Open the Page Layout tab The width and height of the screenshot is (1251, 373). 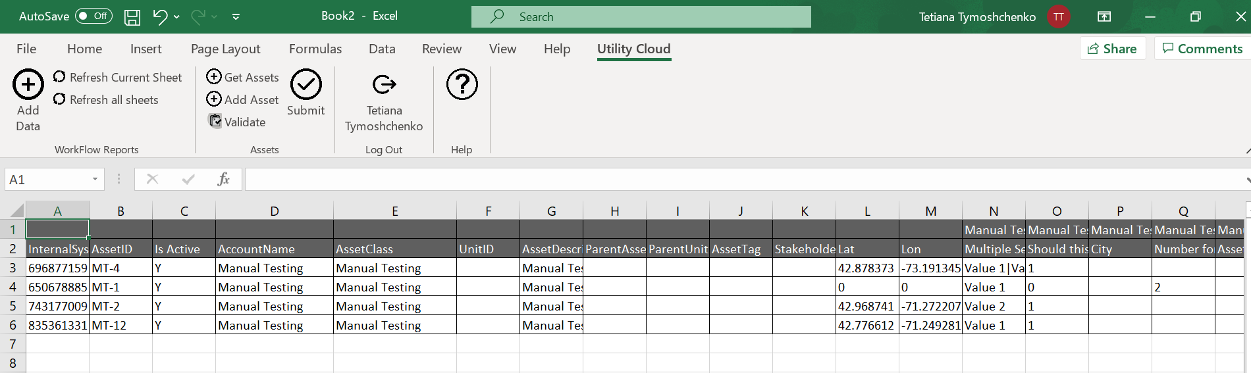tap(225, 49)
